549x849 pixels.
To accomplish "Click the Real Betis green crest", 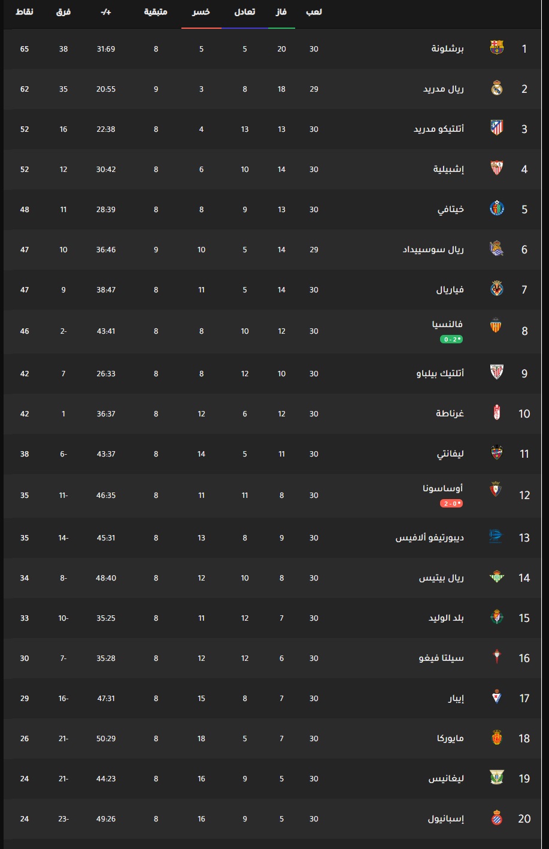I will point(496,578).
